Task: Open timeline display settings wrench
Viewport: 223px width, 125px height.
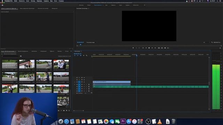Action: point(87,56)
